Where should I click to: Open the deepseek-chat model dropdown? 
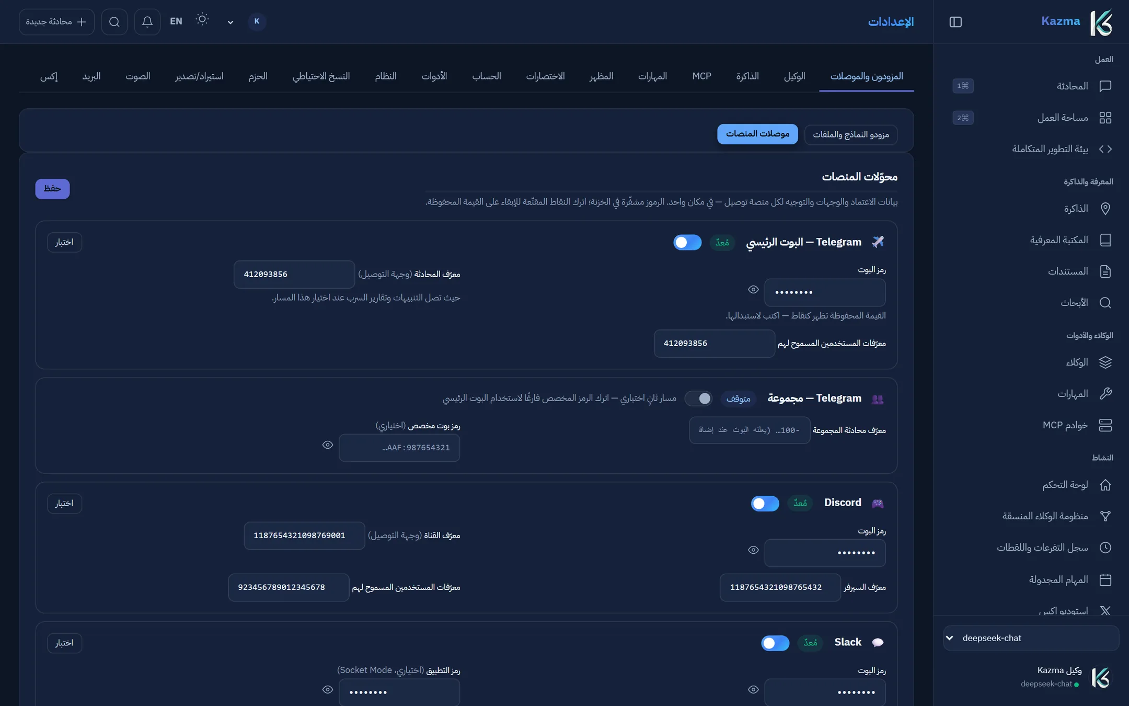tap(1031, 638)
